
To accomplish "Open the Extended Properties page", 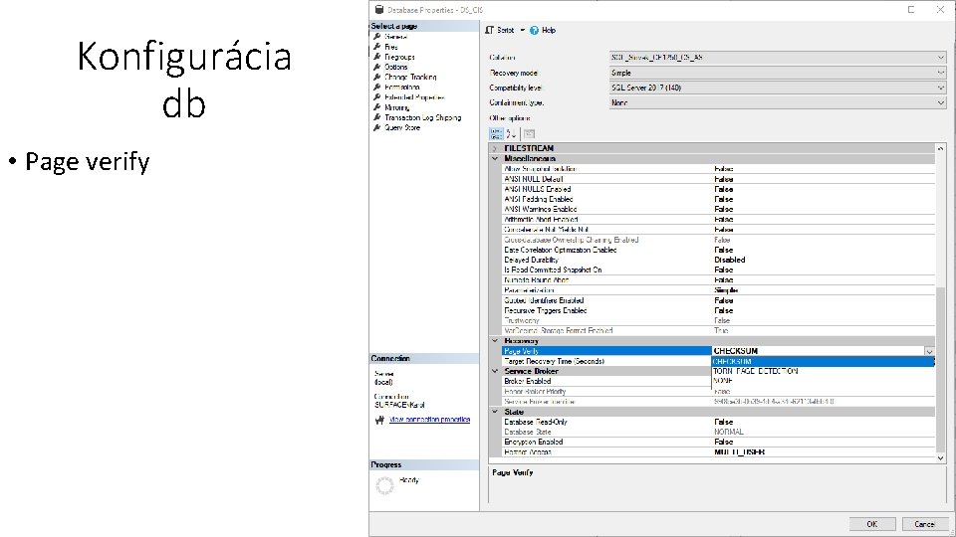I will 414,97.
